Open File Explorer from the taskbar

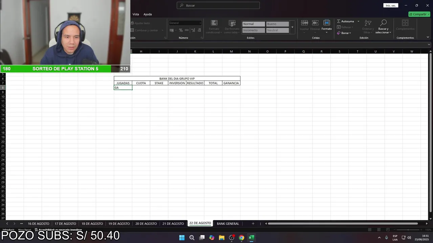[x=222, y=238]
